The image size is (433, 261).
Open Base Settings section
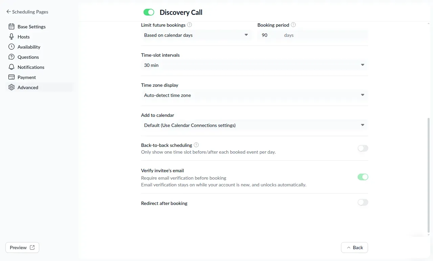coord(40,27)
